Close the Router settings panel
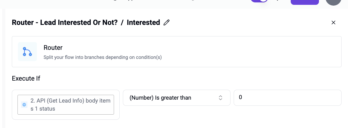Image resolution: width=348 pixels, height=128 pixels. coord(333,22)
